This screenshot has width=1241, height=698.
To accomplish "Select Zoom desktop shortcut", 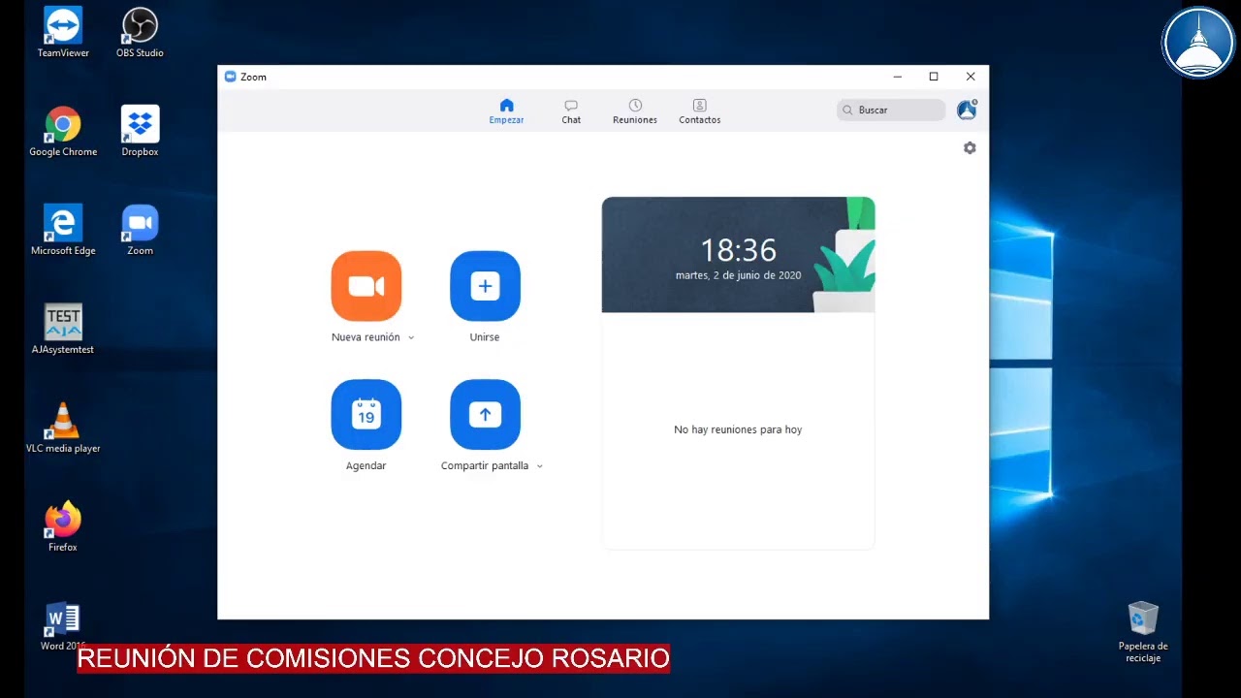I will (140, 231).
